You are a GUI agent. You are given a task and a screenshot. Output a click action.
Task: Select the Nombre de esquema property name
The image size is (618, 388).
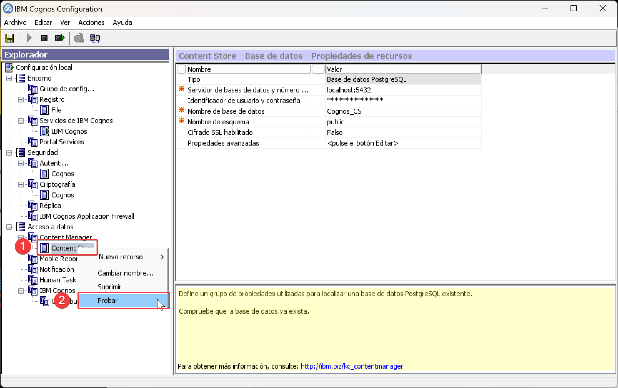(248, 122)
